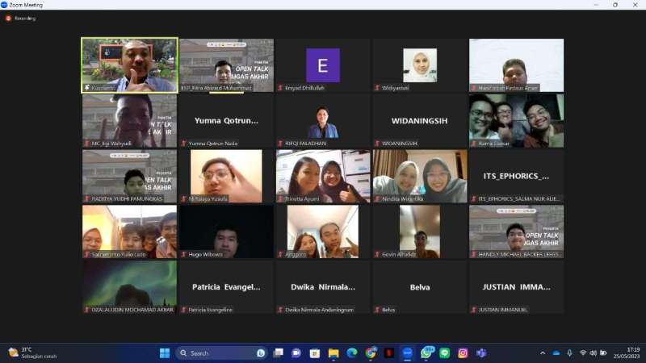The height and width of the screenshot is (363, 646).
Task: Select the Anggoro video tile
Action: [x=323, y=232]
